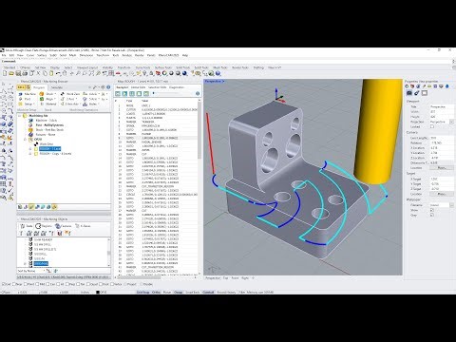Click the Work Zero icon
This screenshot has height=342, width=456.
(x=63, y=94)
